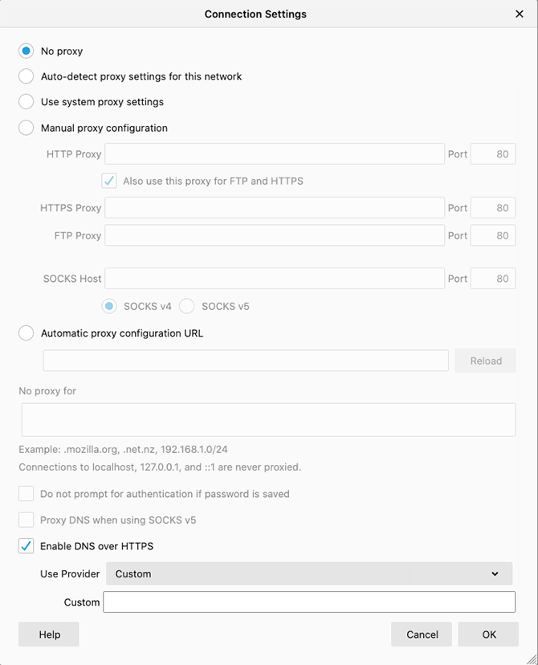Click the Custom DNS provider text field

[309, 602]
